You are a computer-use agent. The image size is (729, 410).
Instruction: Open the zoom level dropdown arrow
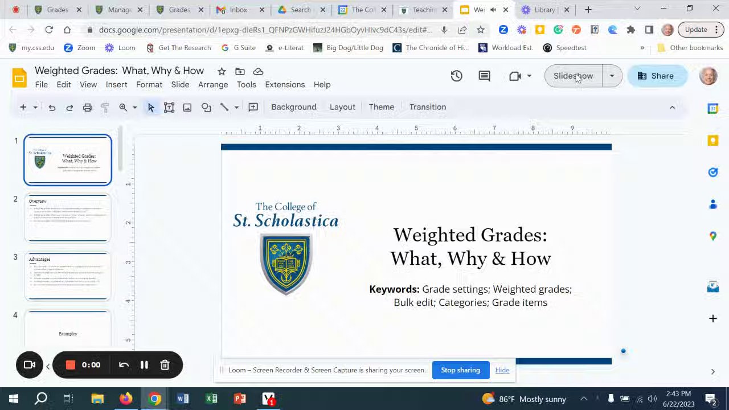tap(135, 107)
